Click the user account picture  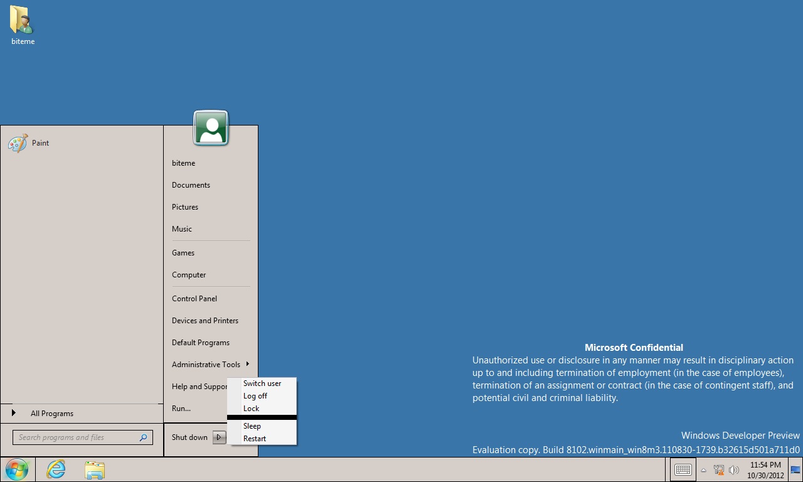click(x=211, y=127)
